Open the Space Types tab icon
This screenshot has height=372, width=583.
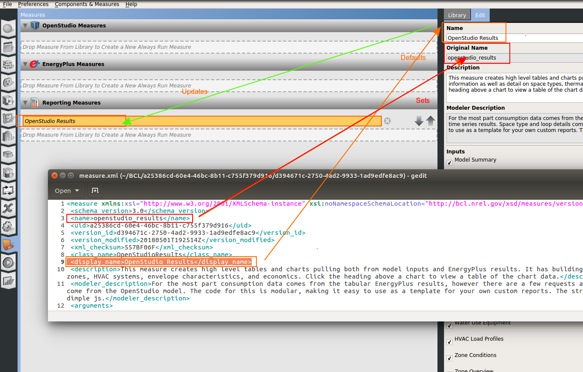click(x=8, y=100)
